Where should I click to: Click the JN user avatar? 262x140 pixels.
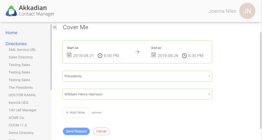(247, 11)
